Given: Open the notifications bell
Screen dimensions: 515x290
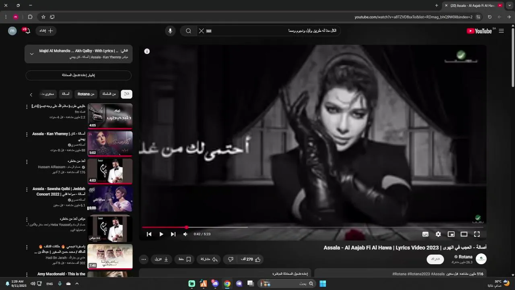Looking at the screenshot, I should (27, 31).
